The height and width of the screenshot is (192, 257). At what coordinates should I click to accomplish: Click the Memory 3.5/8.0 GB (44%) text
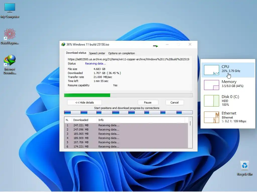click(x=232, y=86)
